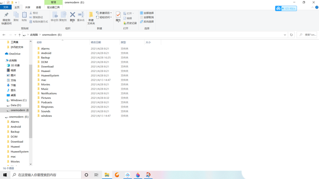Collapse the ribbon with chevron arrow
This screenshot has height=179, width=319.
click(313, 7)
